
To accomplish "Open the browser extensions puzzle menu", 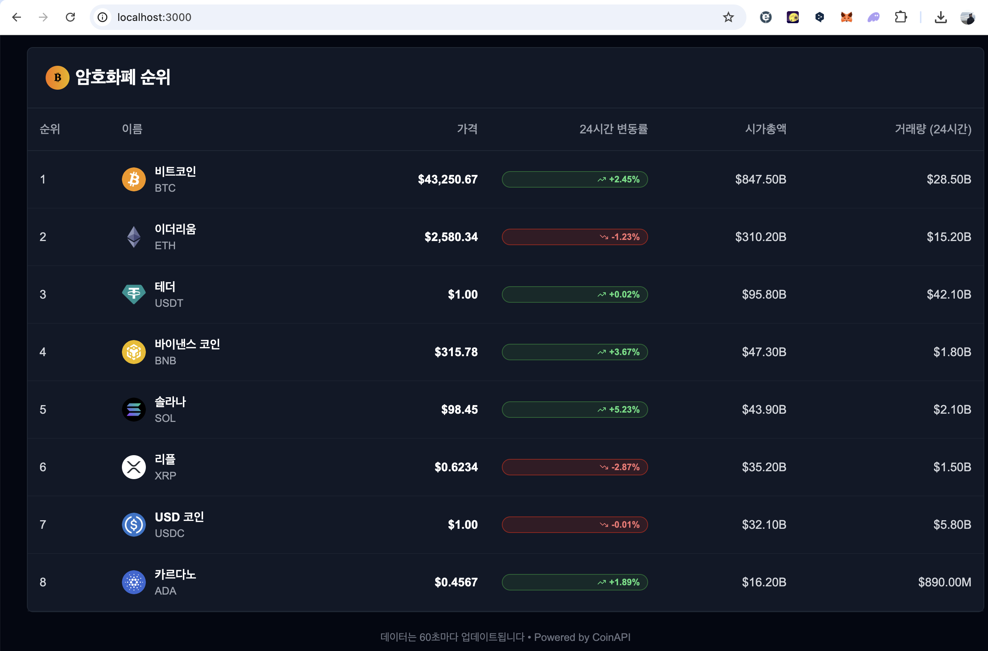I will click(x=900, y=17).
